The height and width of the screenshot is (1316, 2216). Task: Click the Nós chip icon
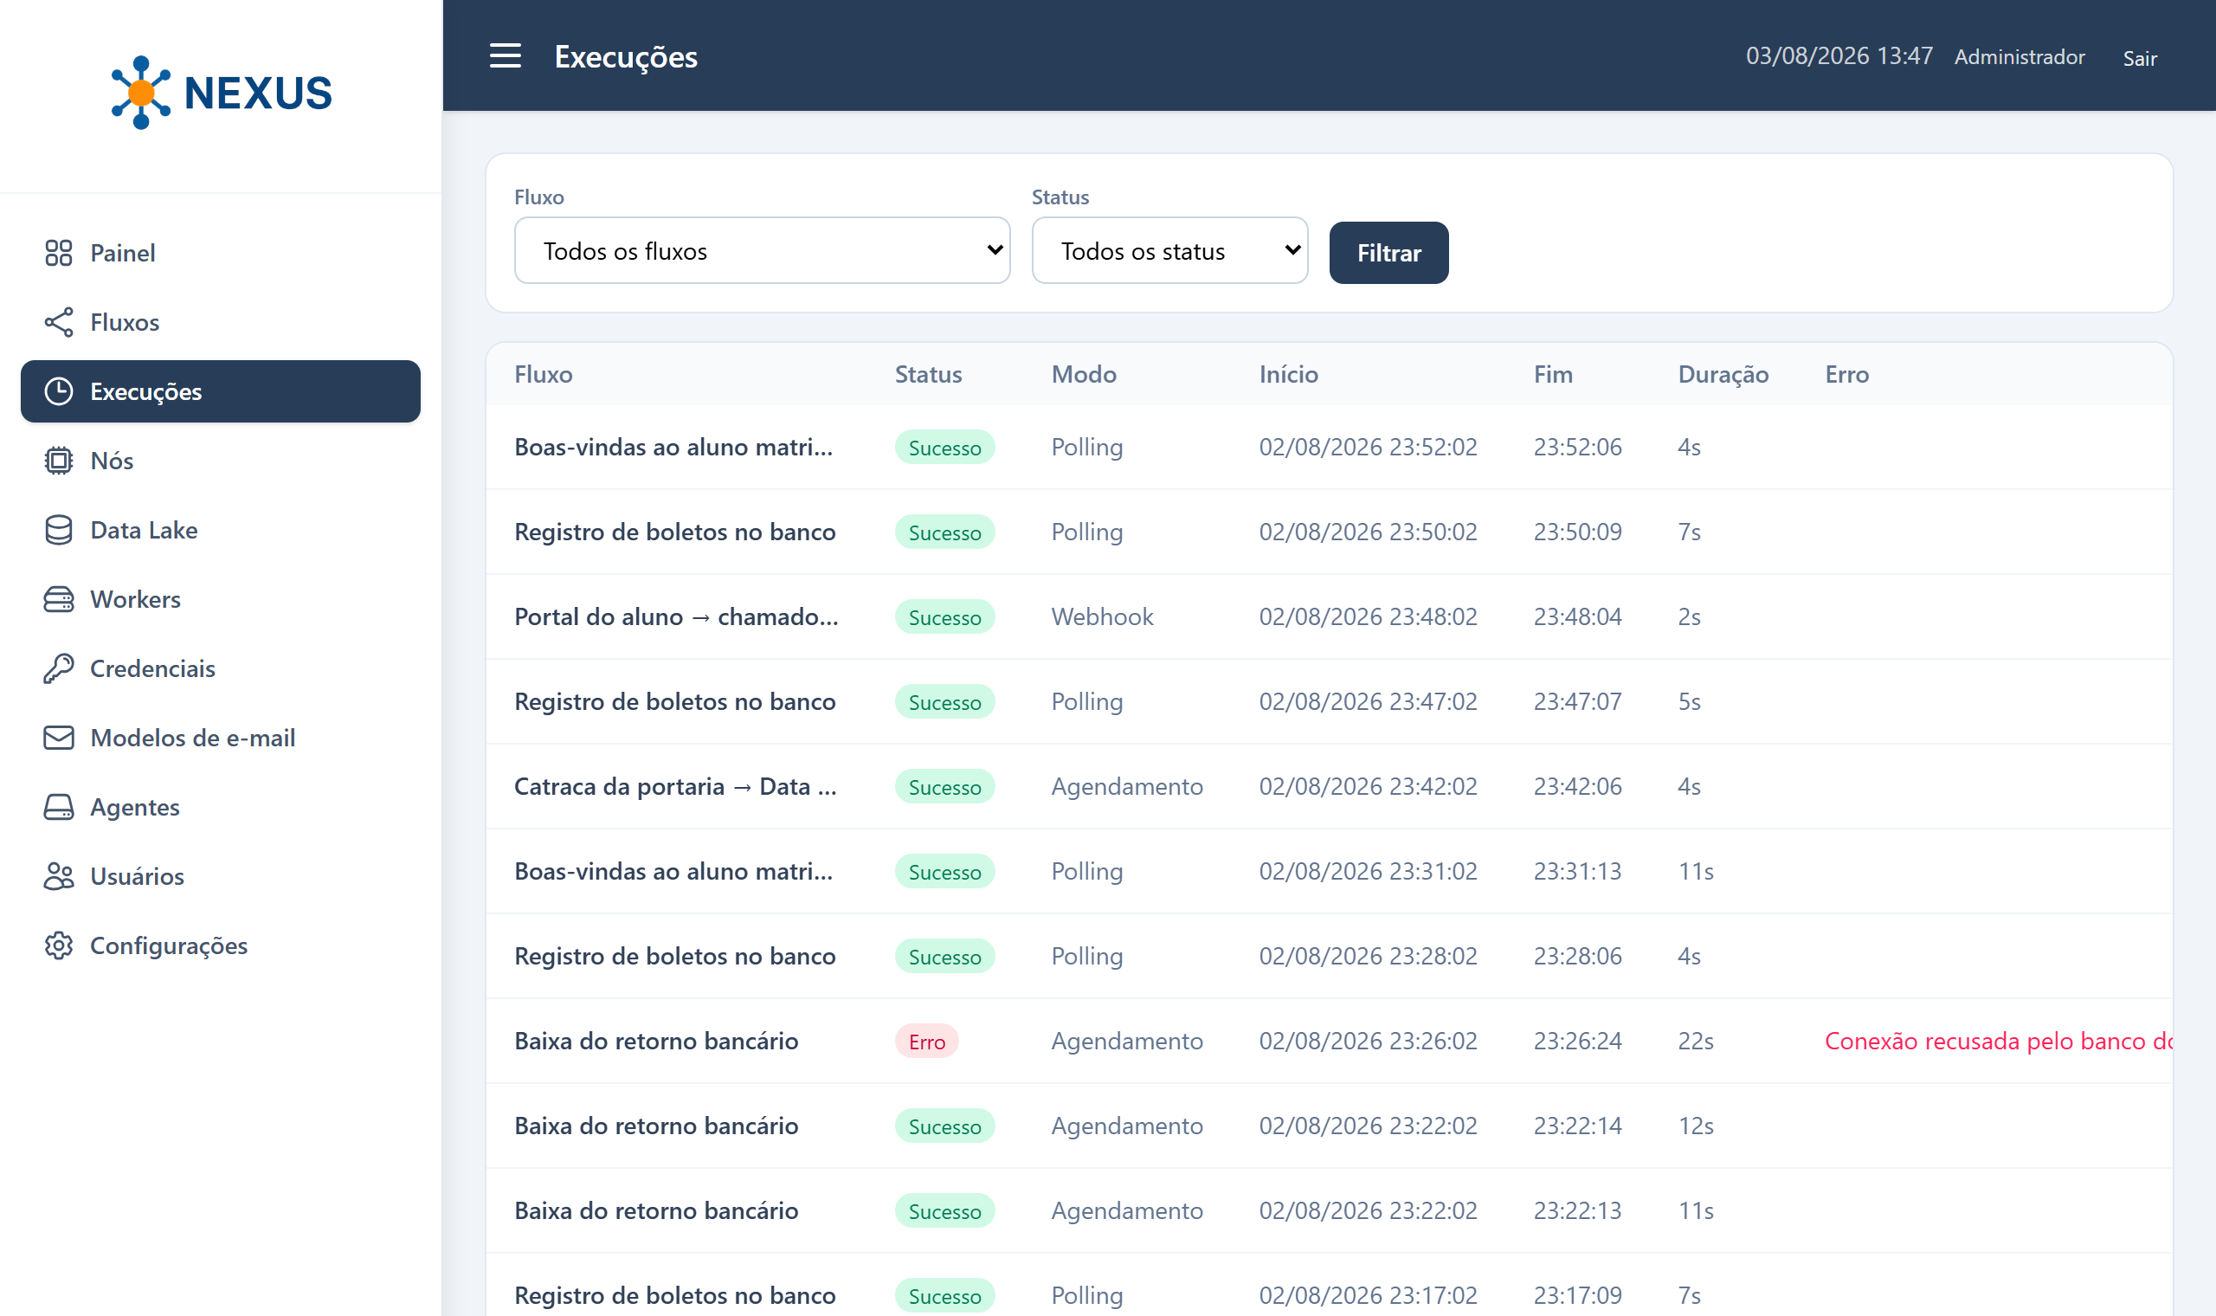pyautogui.click(x=59, y=461)
